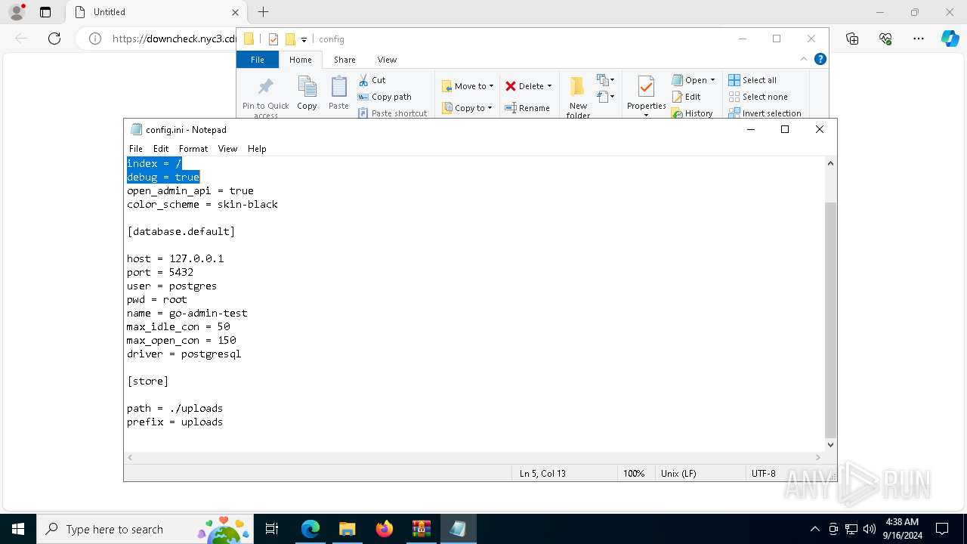Click Cut in Explorer ribbon
This screenshot has height=544, width=967.
coord(372,80)
